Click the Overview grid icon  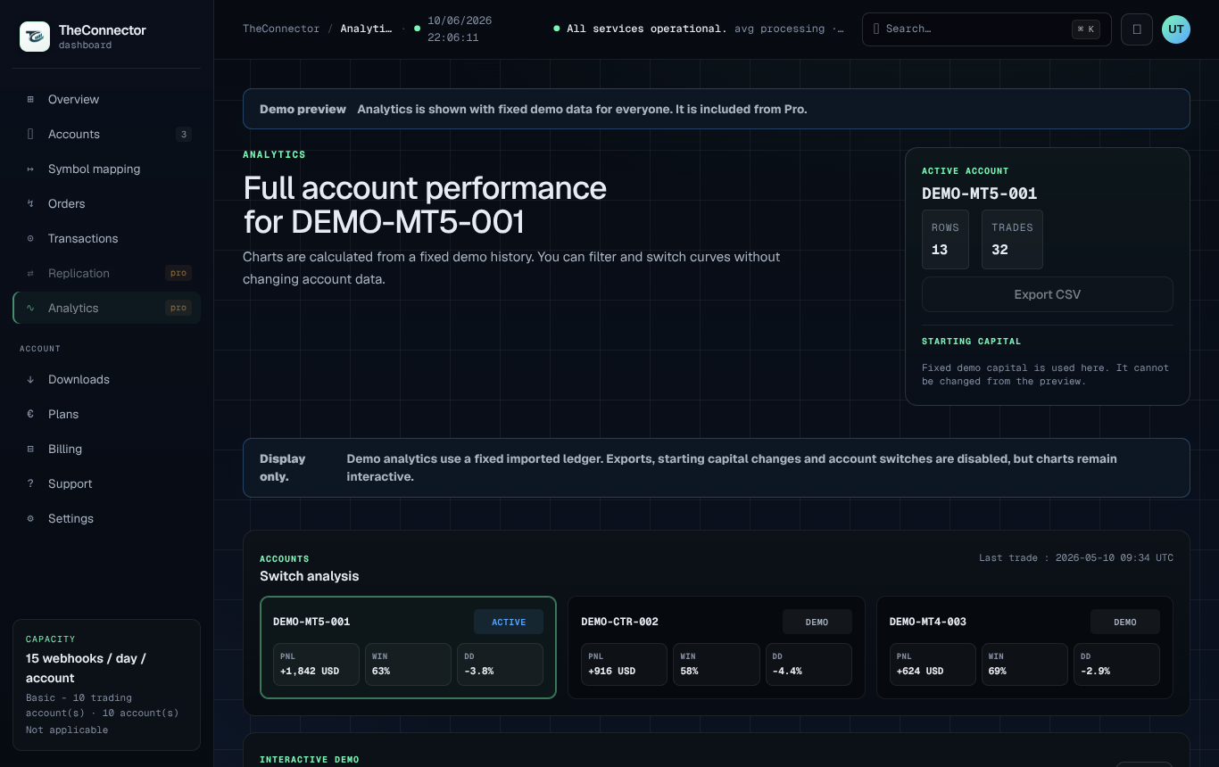(30, 99)
